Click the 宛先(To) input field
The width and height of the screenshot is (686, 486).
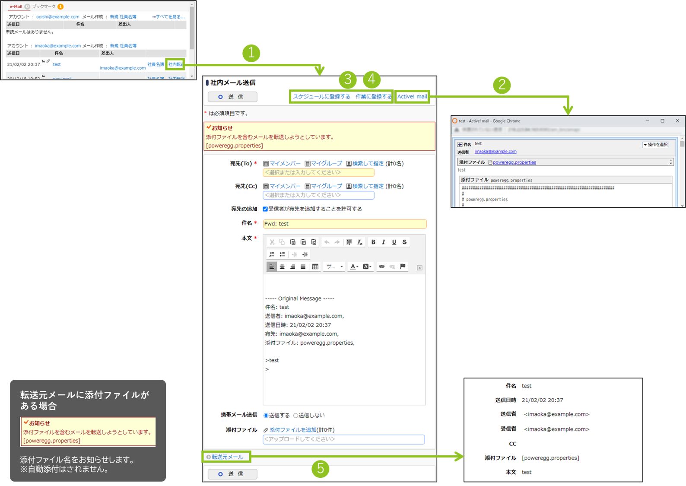click(318, 173)
